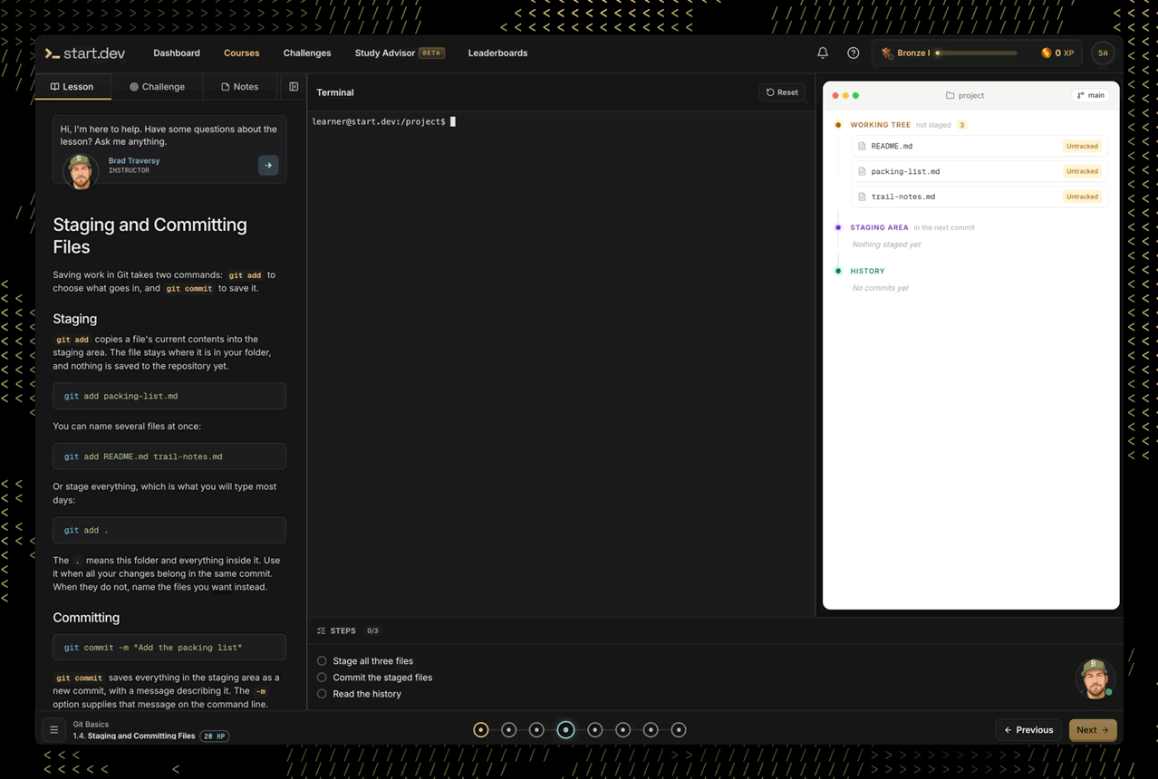Image resolution: width=1158 pixels, height=779 pixels.
Task: Click the 'git add packing-list.md' code block
Action: (169, 396)
